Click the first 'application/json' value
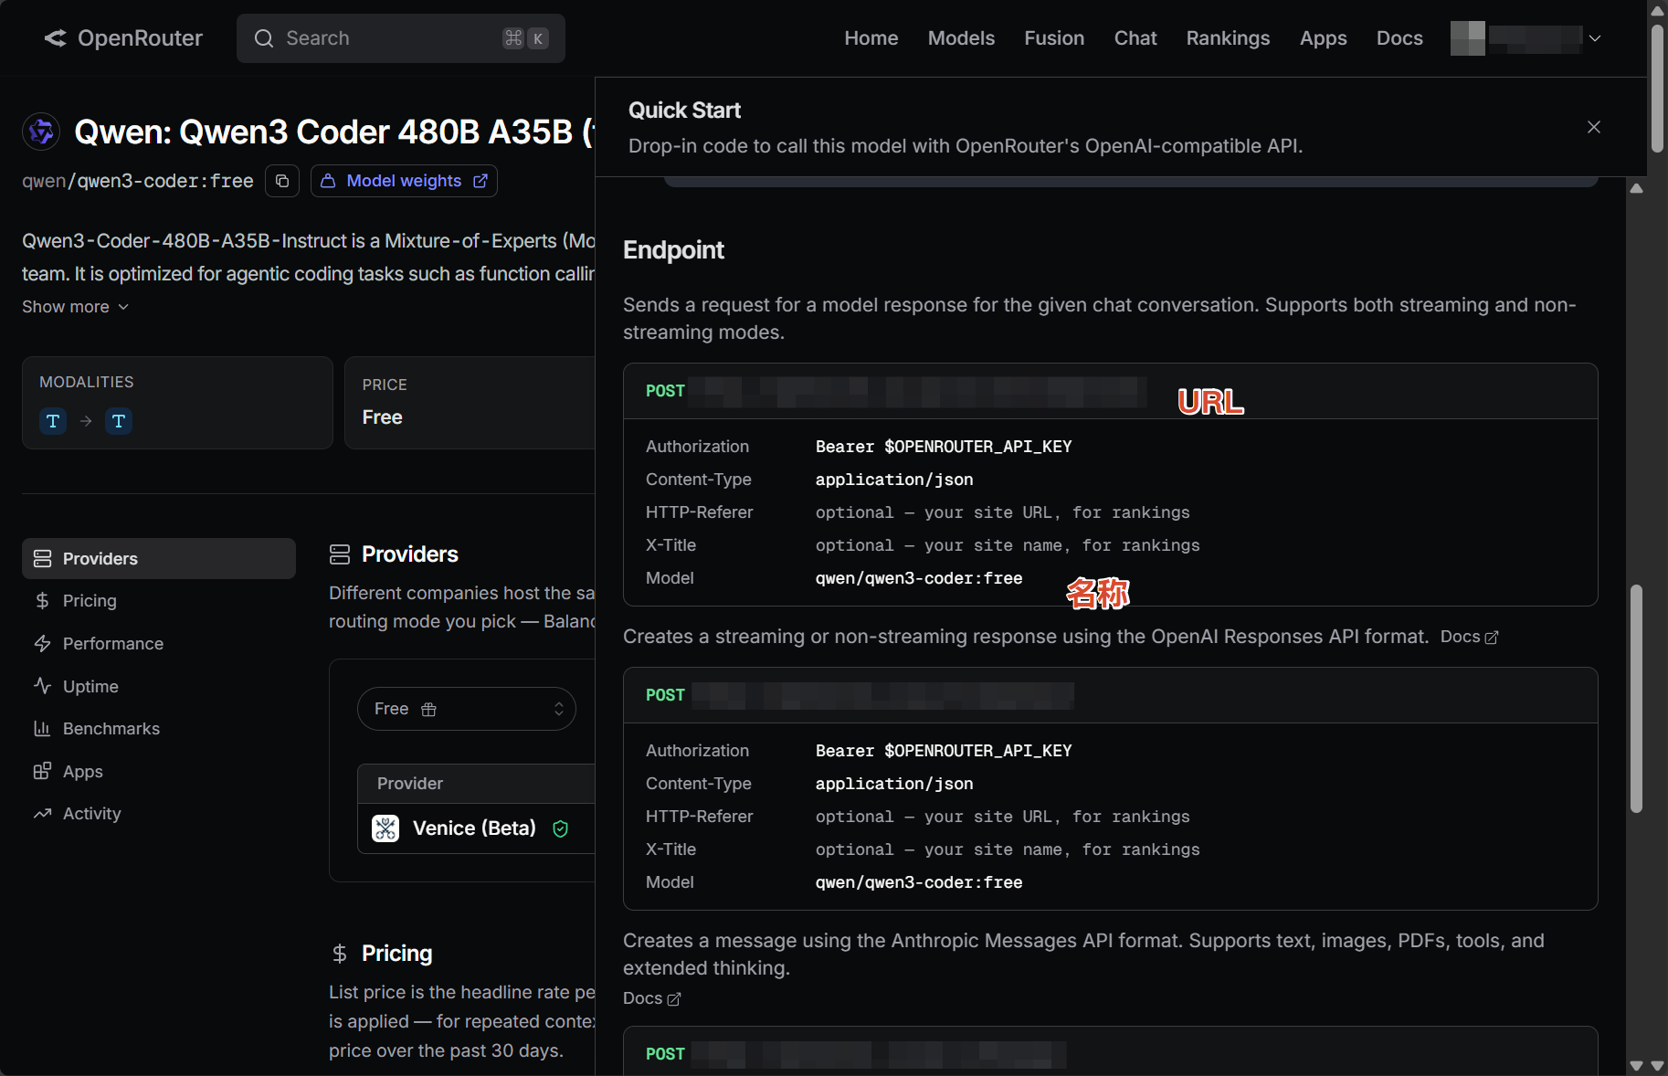This screenshot has height=1076, width=1668. pos(894,480)
